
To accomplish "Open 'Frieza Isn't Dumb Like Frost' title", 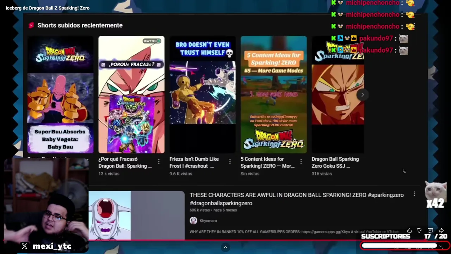I will point(194,163).
